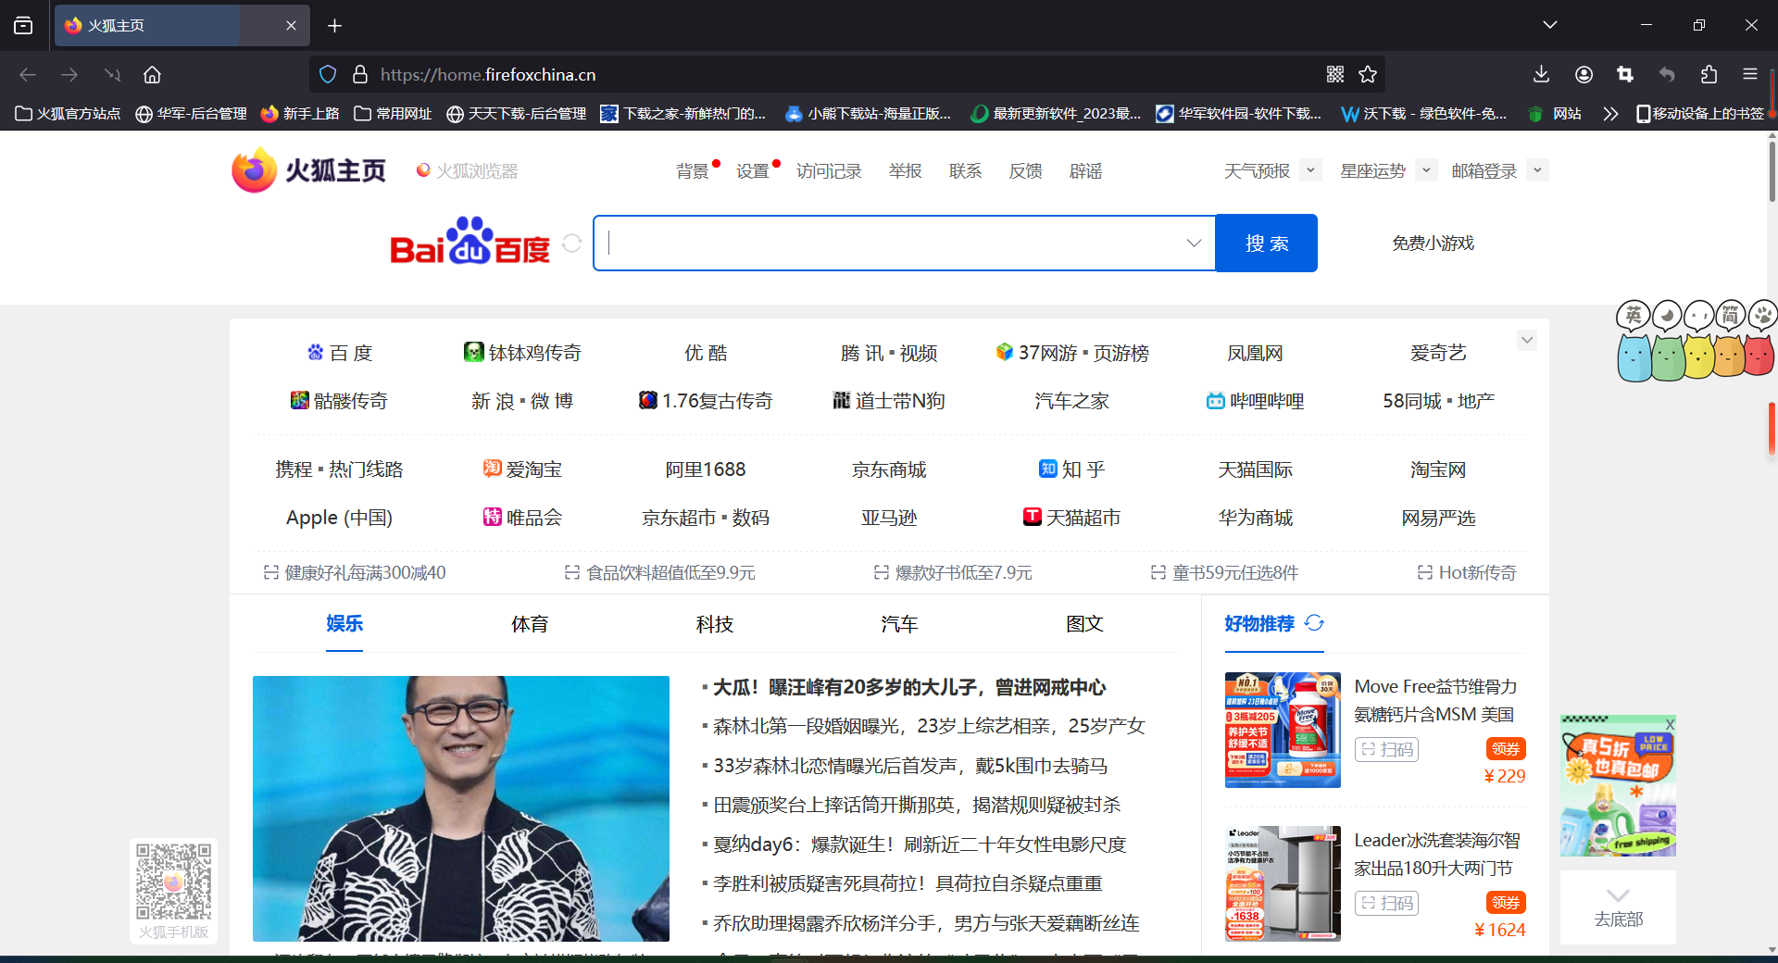
Task: Open the 新手上路 bookmark
Action: tap(300, 113)
